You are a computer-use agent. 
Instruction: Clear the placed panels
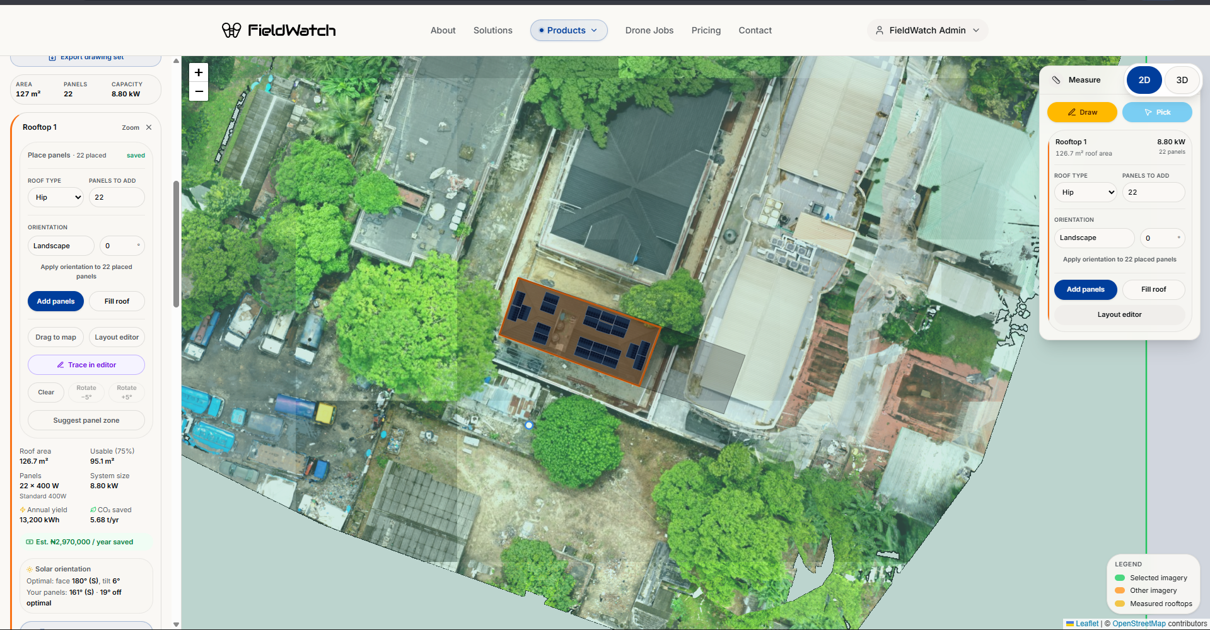coord(46,392)
